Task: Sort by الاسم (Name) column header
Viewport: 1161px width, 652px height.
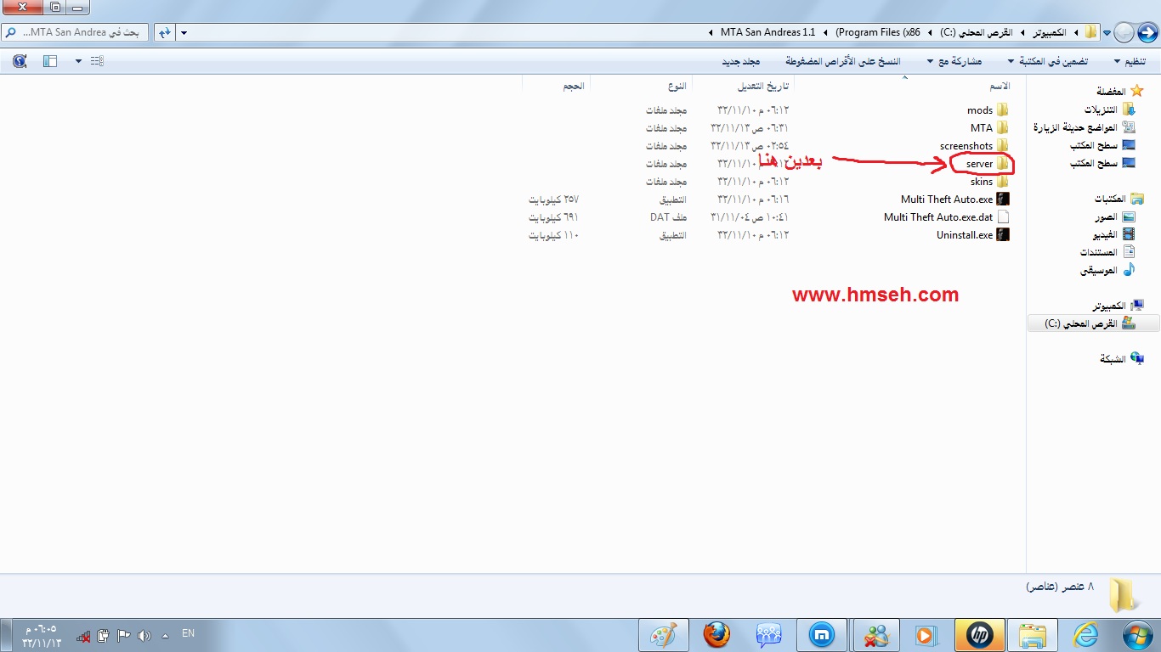Action: tap(1000, 86)
